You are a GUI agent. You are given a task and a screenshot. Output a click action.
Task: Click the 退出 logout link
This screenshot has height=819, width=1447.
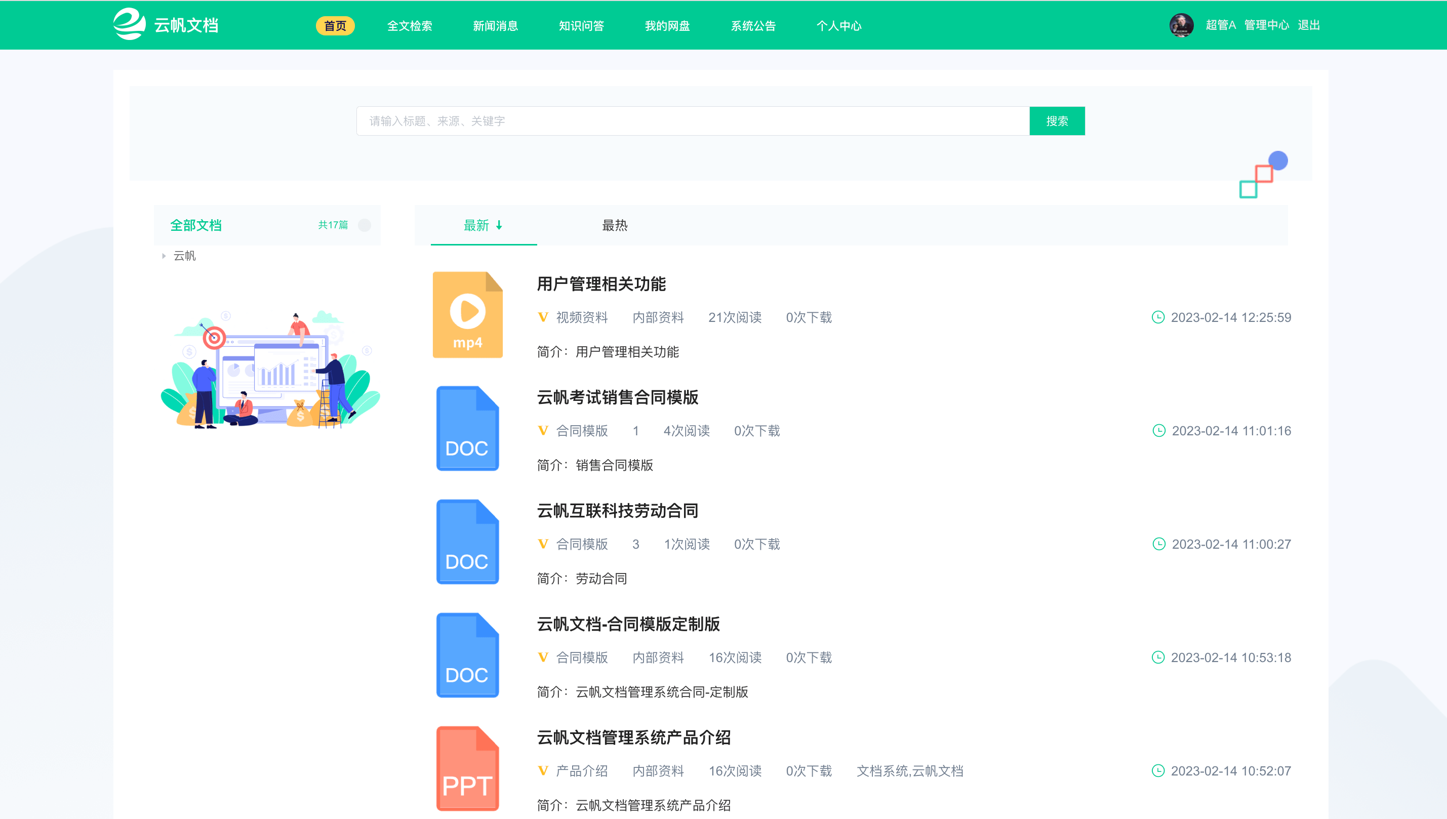pos(1309,25)
